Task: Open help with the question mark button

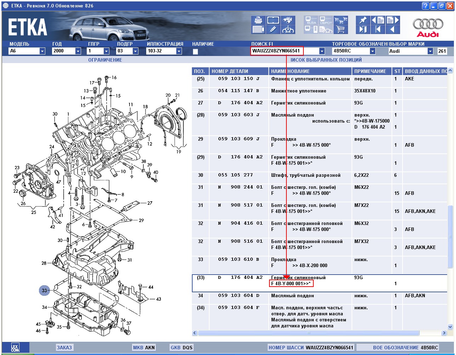Action: tap(426, 6)
